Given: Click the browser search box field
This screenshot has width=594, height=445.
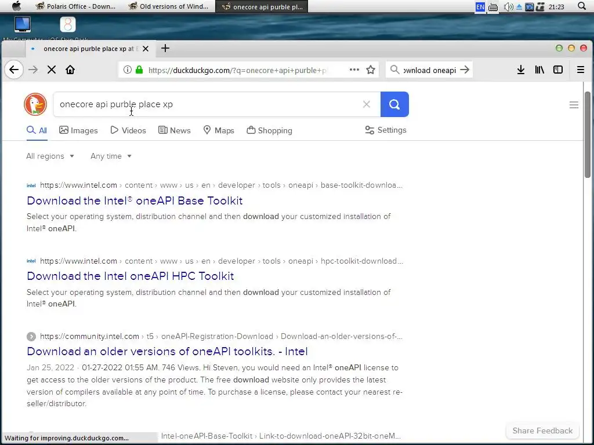Looking at the screenshot, I should pos(428,70).
